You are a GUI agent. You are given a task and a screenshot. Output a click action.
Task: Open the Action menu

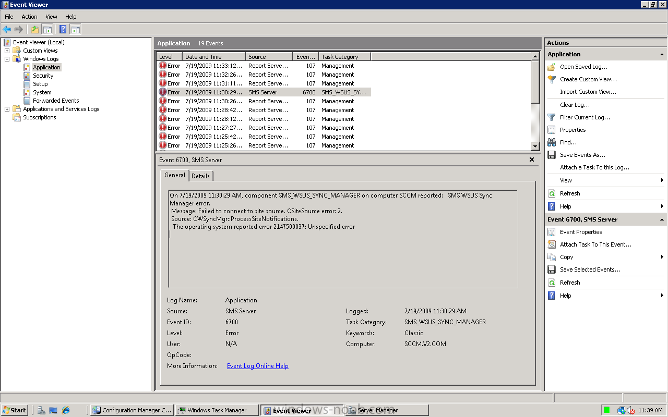(x=29, y=17)
